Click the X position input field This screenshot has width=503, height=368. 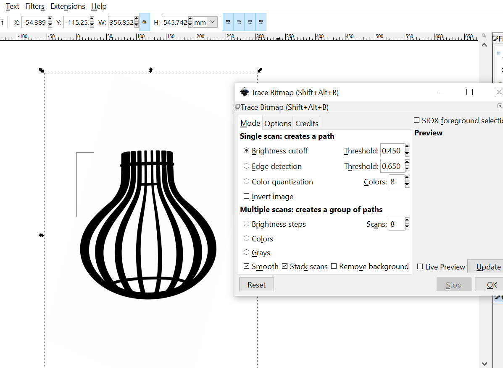(34, 22)
